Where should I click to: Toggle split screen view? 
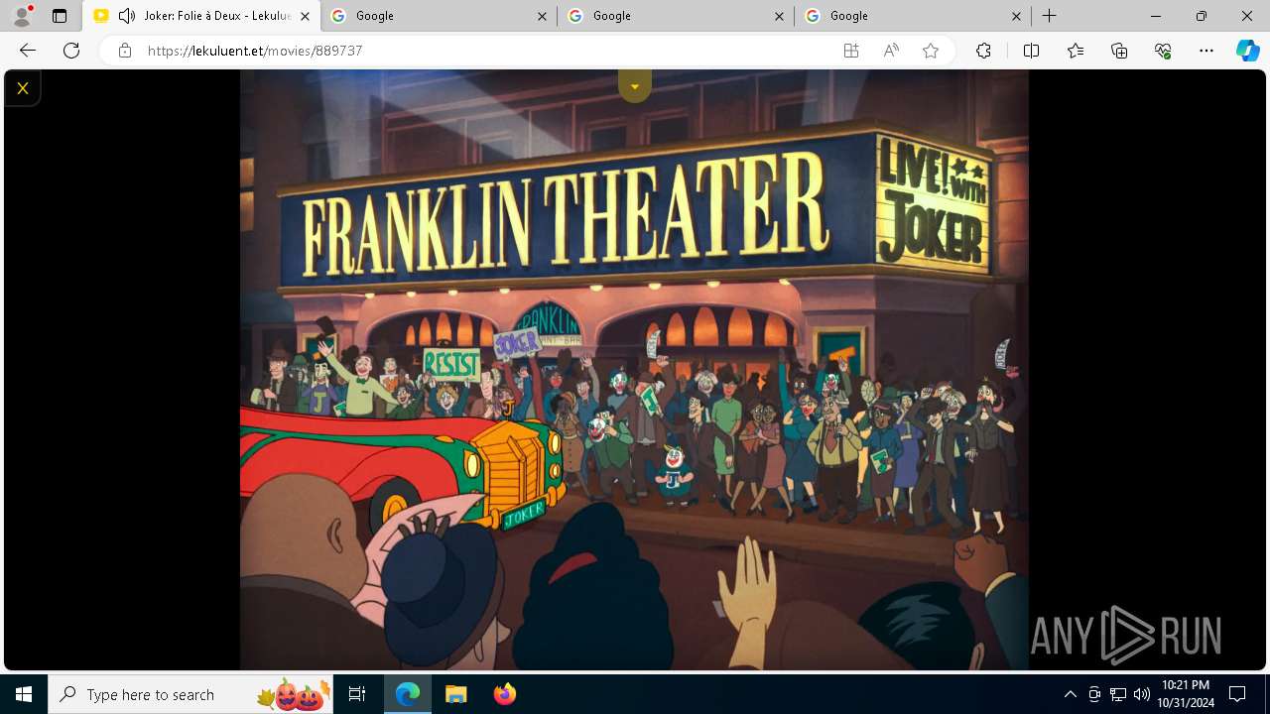point(1031,51)
